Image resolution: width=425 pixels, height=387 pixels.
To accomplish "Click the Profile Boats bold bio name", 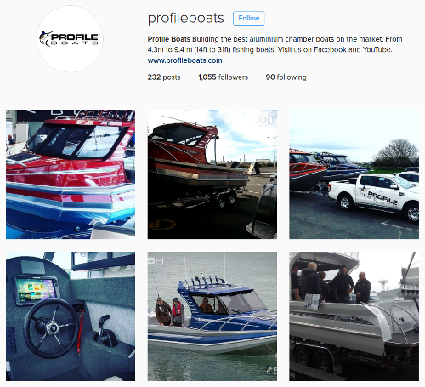I will click(x=169, y=39).
